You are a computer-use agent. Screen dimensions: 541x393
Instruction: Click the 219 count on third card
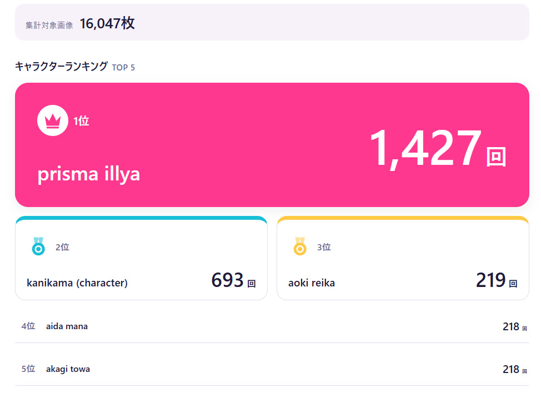pos(490,280)
